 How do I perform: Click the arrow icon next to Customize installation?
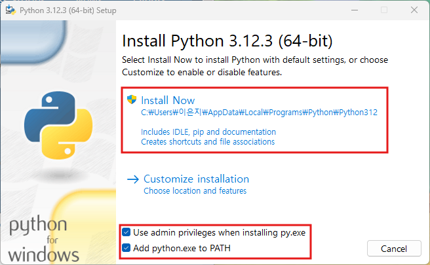133,179
